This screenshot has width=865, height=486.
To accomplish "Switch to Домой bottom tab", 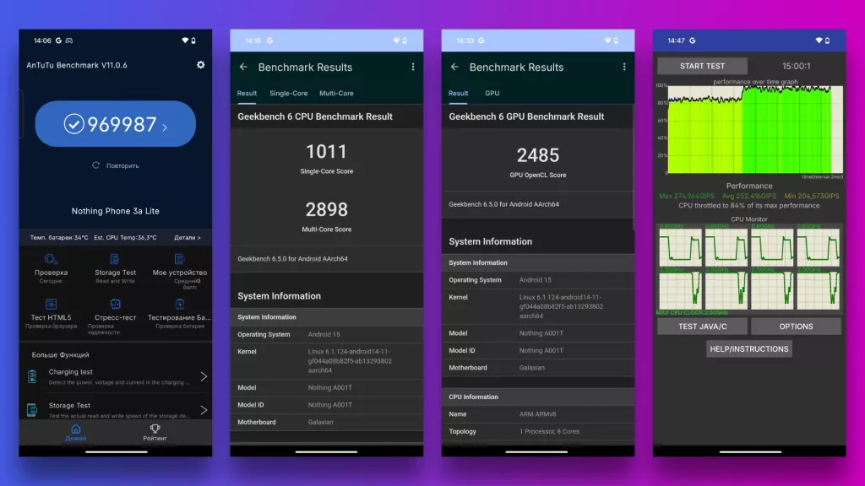I will [x=75, y=433].
